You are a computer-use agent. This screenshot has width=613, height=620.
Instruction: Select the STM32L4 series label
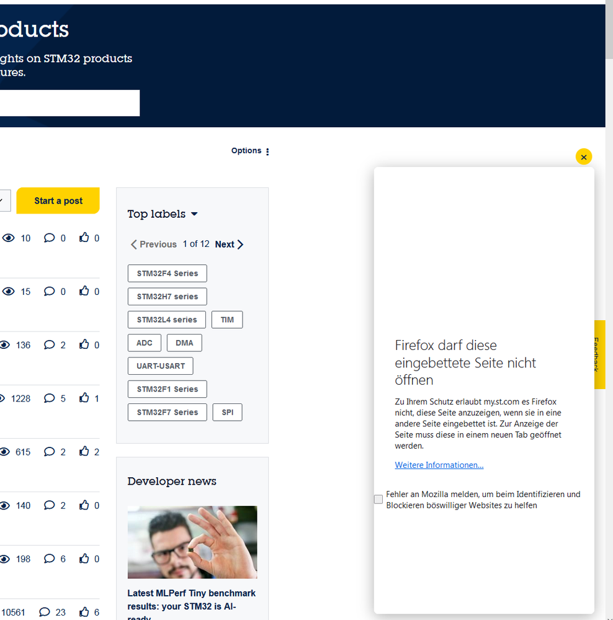(167, 320)
